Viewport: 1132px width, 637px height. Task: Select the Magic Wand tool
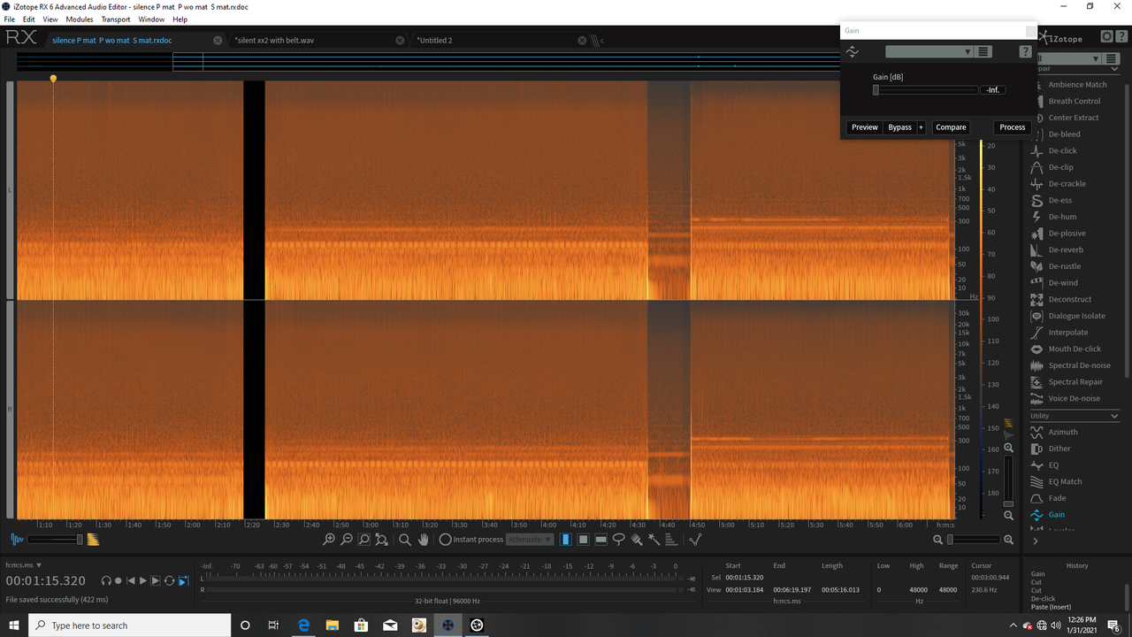tap(654, 540)
